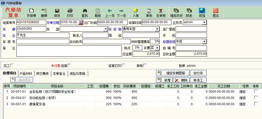Screen dimensions: 262x119
Task: Click the 保存 save icon
Action: point(57,11)
